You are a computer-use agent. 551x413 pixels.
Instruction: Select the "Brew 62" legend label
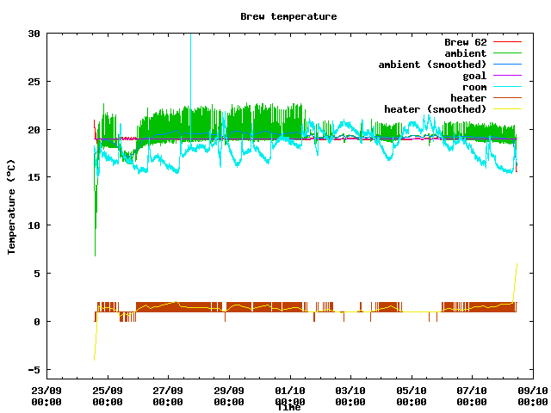pos(465,42)
